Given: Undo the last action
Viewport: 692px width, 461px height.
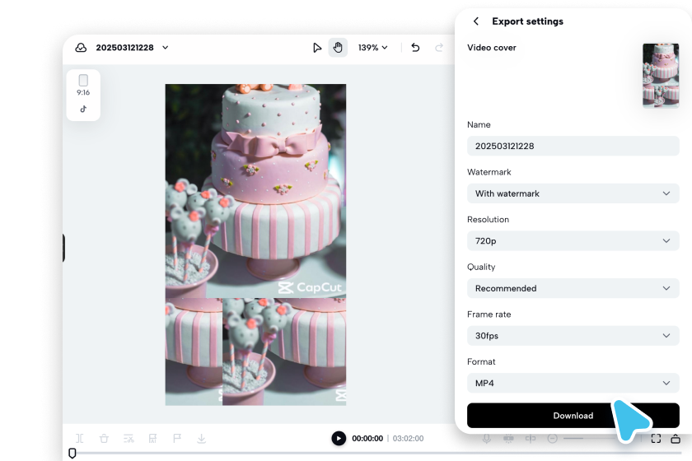Looking at the screenshot, I should pos(415,48).
